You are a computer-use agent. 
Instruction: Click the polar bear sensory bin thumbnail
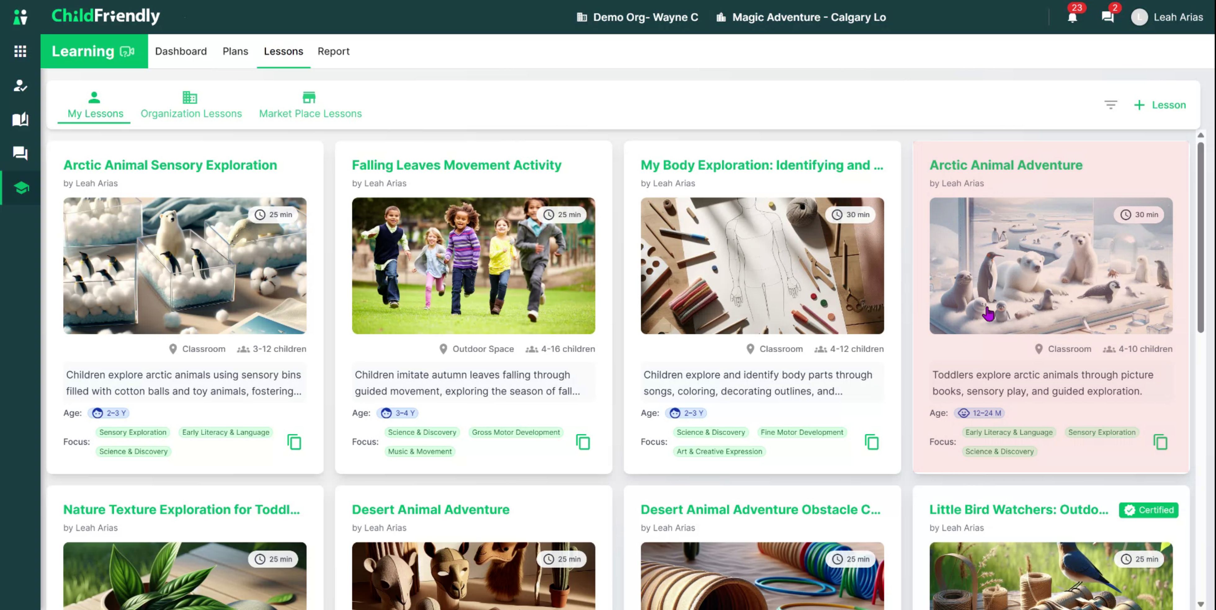[x=185, y=266]
